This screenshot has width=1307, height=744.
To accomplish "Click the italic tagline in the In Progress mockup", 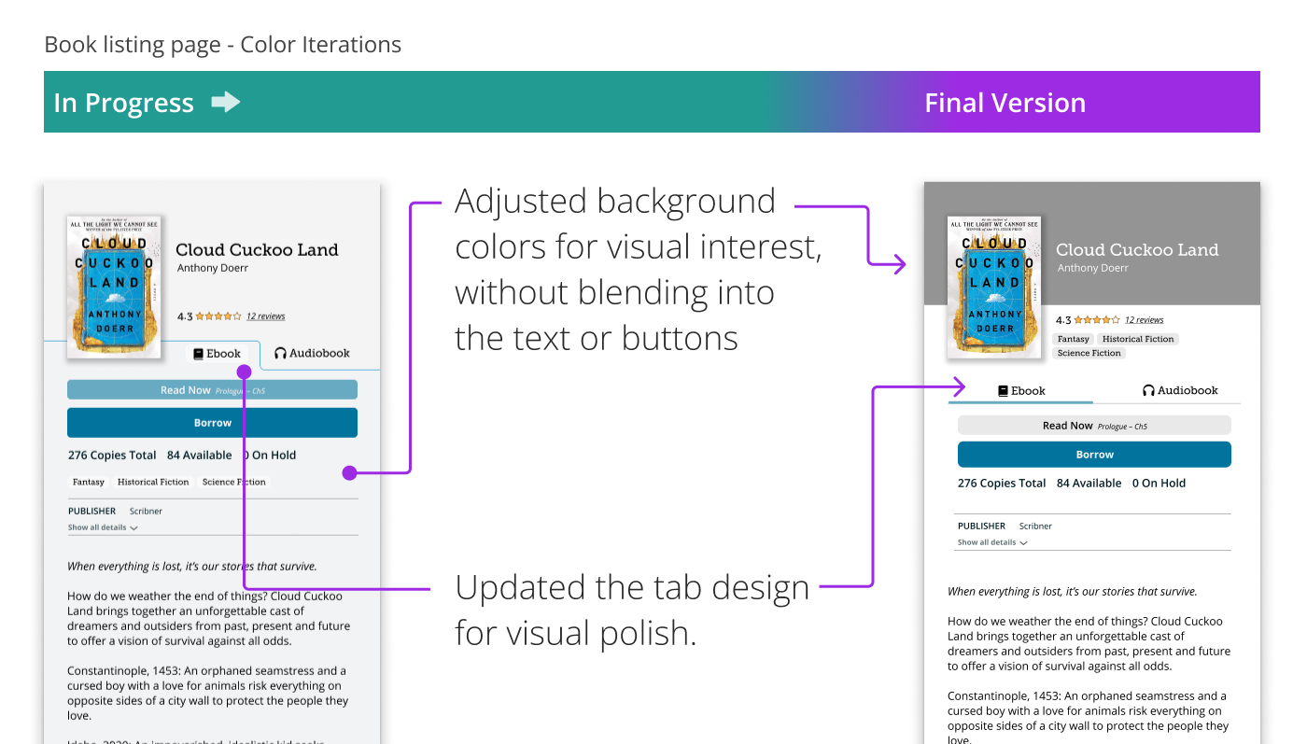I will (192, 567).
